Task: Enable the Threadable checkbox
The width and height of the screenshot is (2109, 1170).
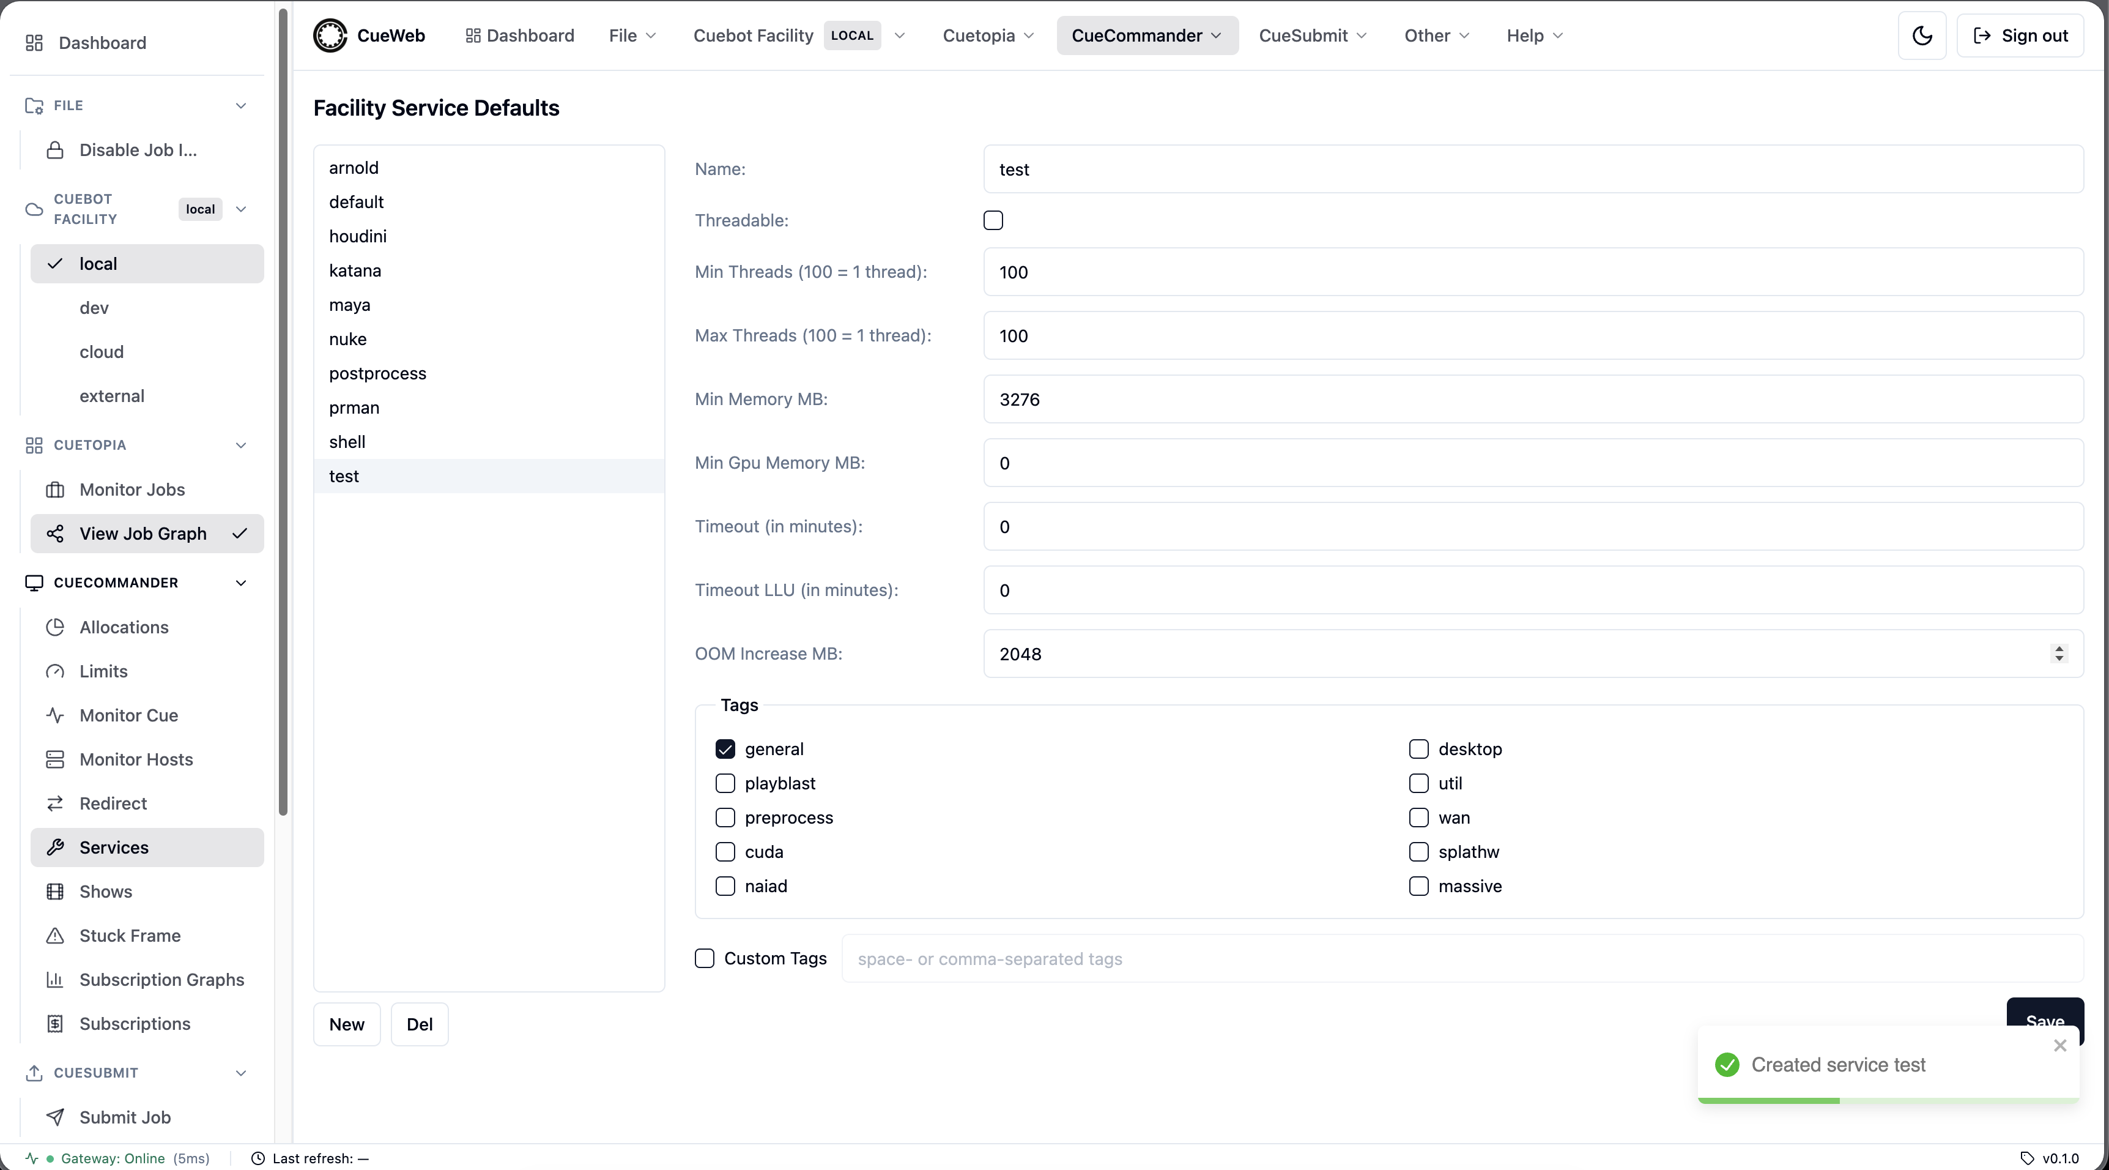Action: coord(993,220)
